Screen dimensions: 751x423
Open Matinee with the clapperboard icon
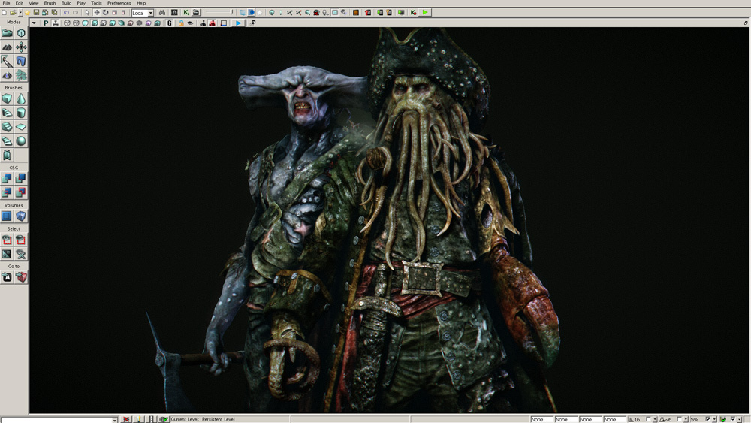point(196,13)
